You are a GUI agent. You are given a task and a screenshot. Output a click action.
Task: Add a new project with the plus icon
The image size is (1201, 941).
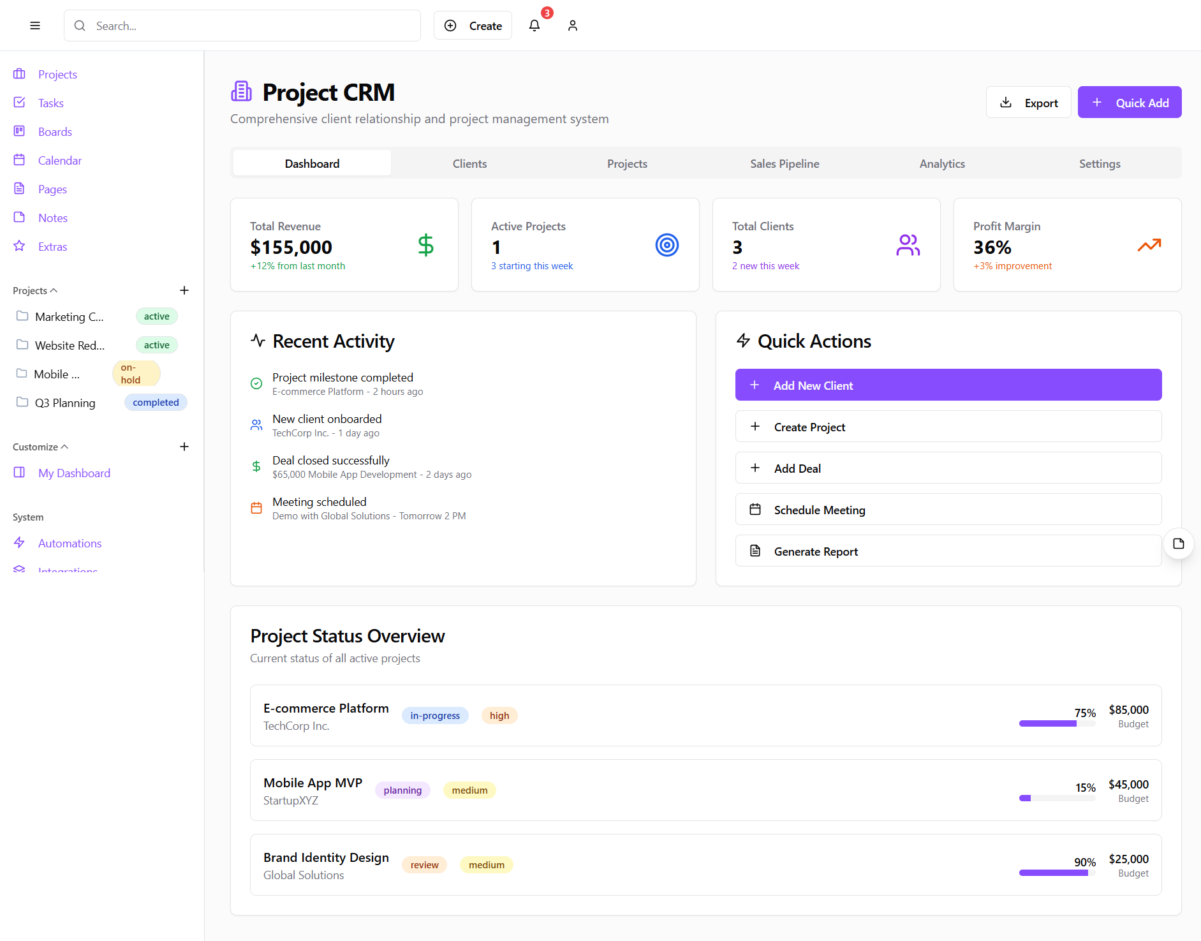[x=184, y=290]
